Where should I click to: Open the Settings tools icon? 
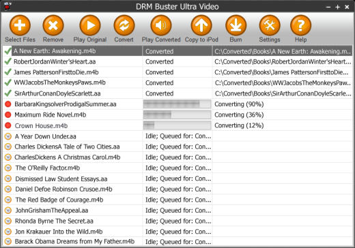tap(270, 25)
